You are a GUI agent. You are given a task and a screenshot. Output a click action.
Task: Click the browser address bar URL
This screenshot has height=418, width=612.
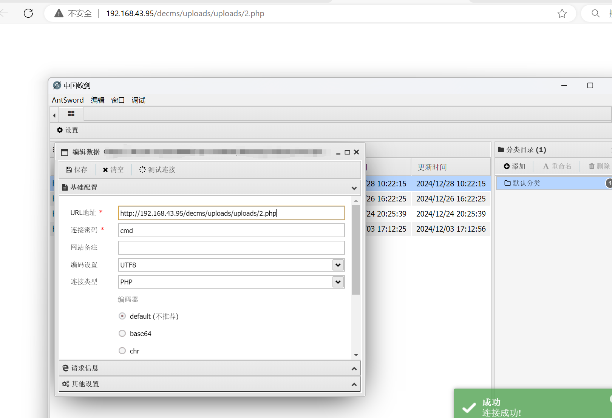(x=185, y=14)
